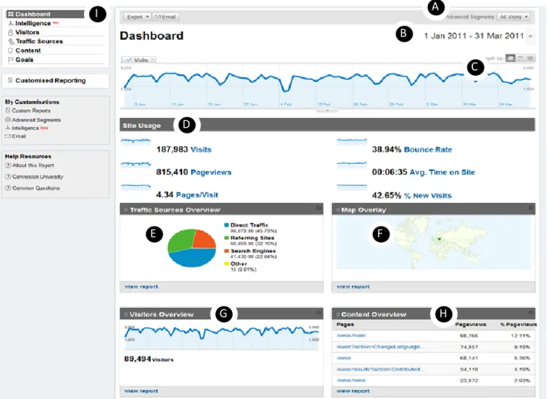Click the blue Direct Traffic legend swatch
This screenshot has width=548, height=399.
click(227, 225)
